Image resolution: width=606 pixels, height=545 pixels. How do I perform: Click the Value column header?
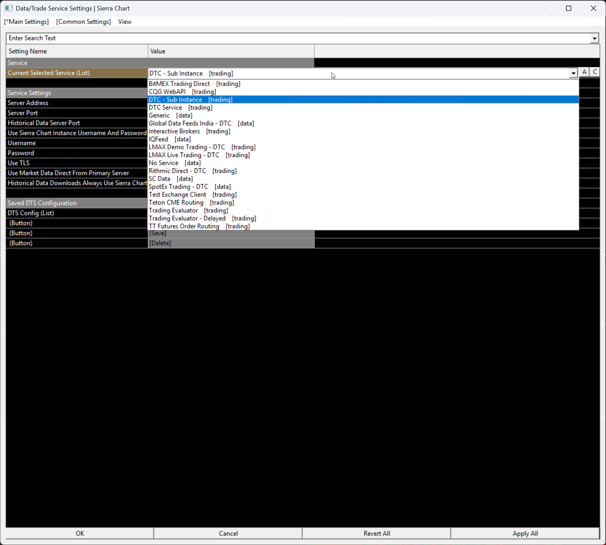tap(231, 51)
